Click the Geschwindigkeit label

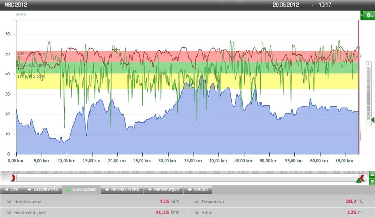[30, 212]
